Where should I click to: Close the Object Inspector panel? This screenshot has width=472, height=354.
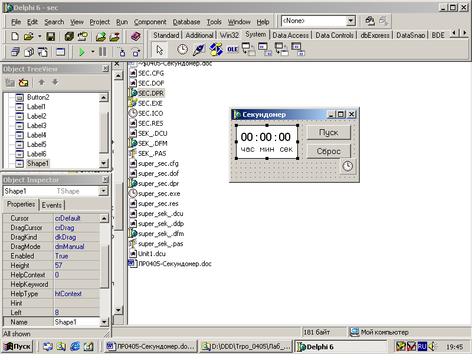106,179
